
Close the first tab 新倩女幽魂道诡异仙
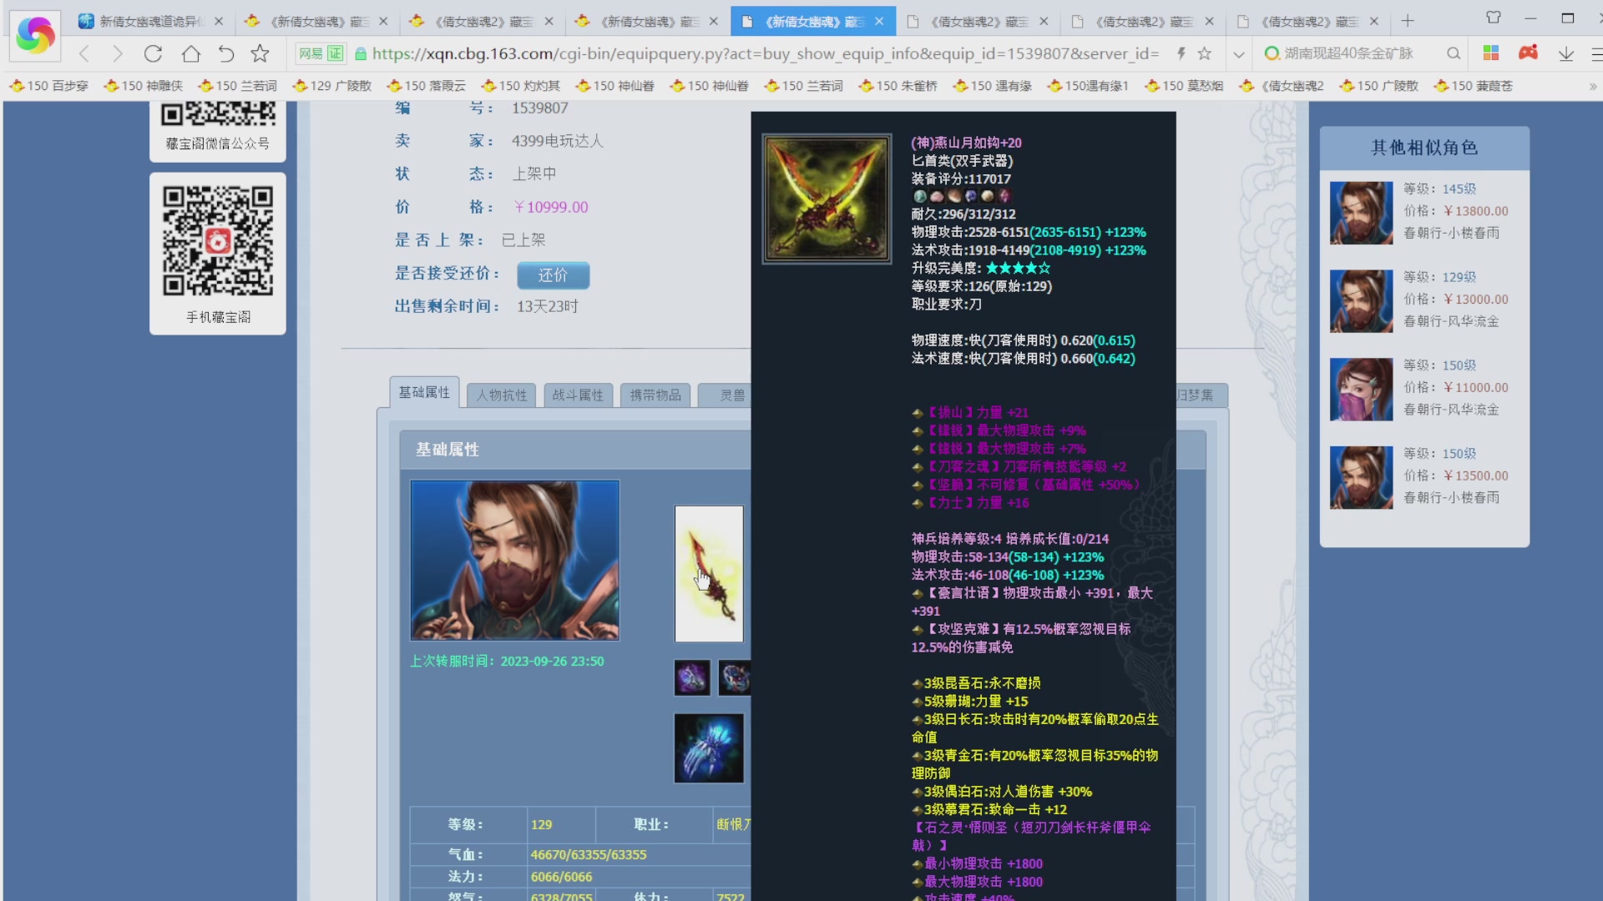[219, 22]
